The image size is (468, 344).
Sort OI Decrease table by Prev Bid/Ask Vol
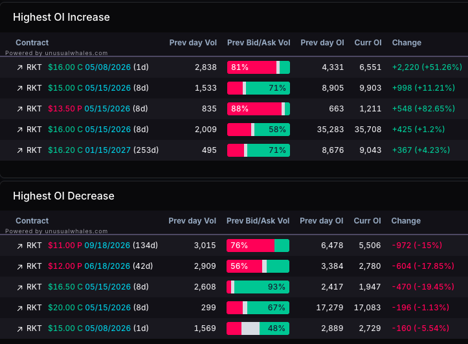pos(258,221)
